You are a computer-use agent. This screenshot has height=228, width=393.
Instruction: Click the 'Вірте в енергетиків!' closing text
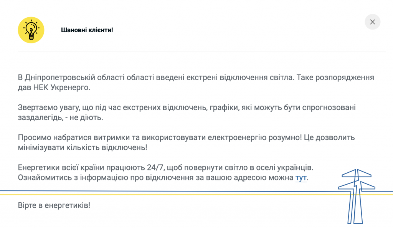[x=54, y=205]
